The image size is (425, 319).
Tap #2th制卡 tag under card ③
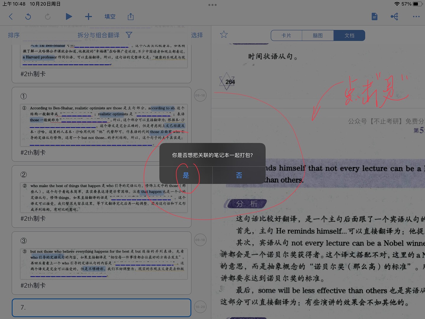[x=33, y=285]
